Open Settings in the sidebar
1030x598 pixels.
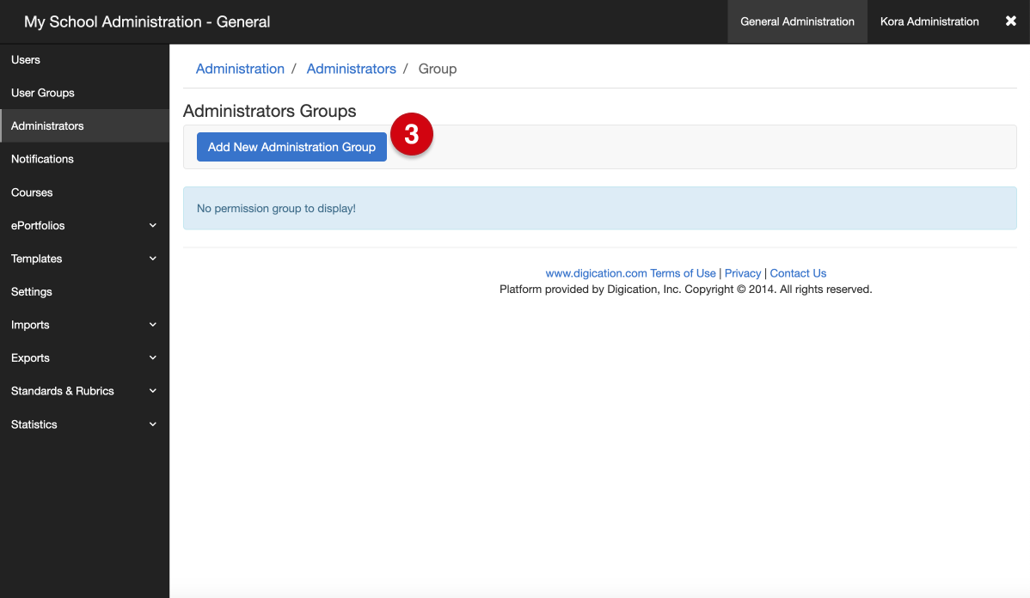[x=32, y=291]
